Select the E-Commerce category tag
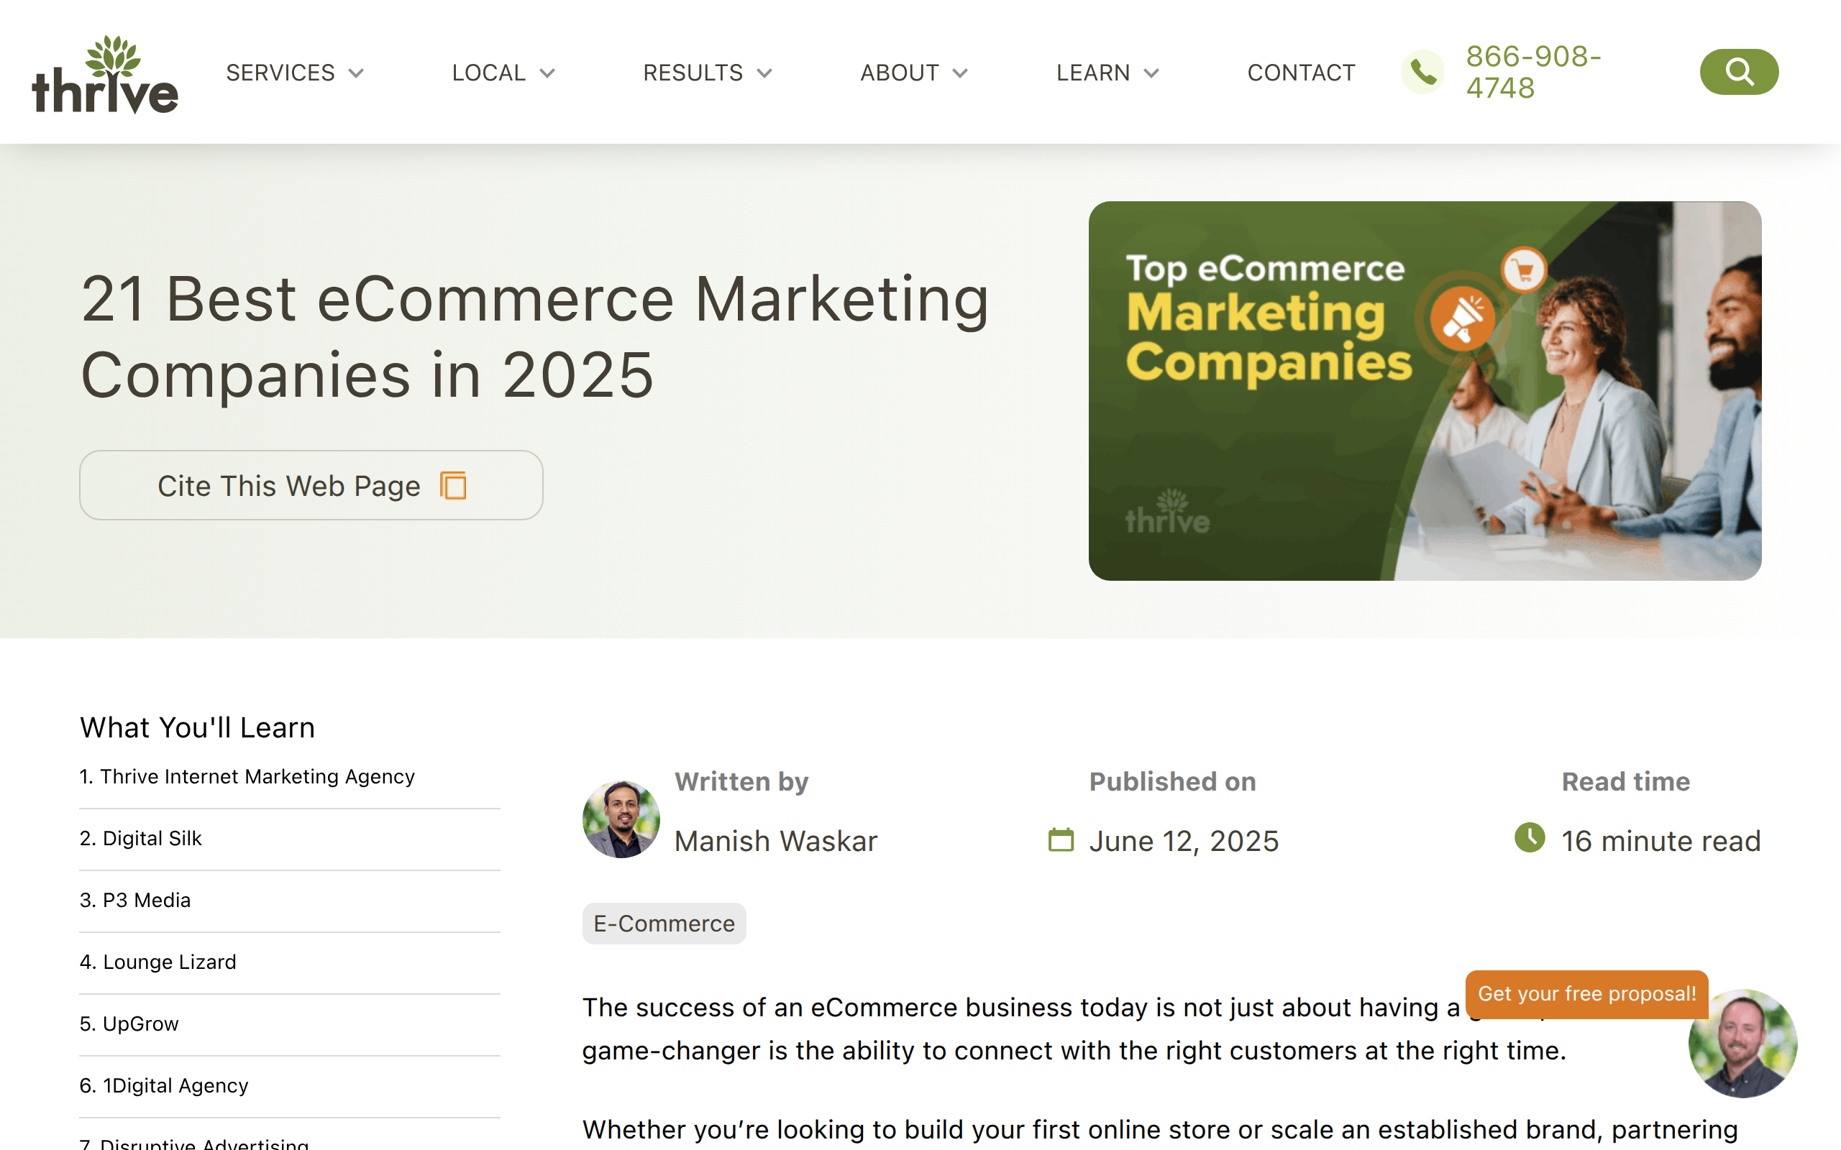Screen dimensions: 1841x1150 pyautogui.click(x=663, y=924)
